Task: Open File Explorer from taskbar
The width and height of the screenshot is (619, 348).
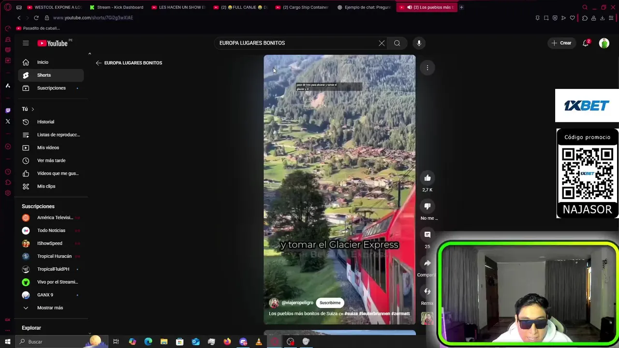Action: 164,342
